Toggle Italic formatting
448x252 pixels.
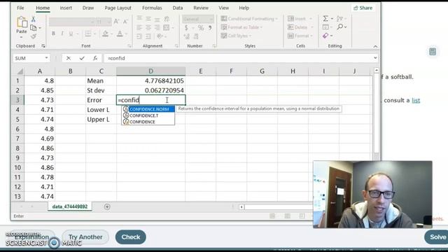pos(62,34)
